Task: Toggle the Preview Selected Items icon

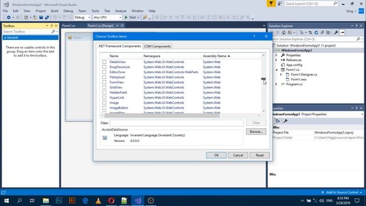Action: pyautogui.click(x=342, y=33)
